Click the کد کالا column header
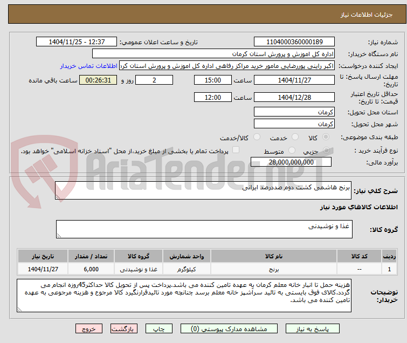 360,256
